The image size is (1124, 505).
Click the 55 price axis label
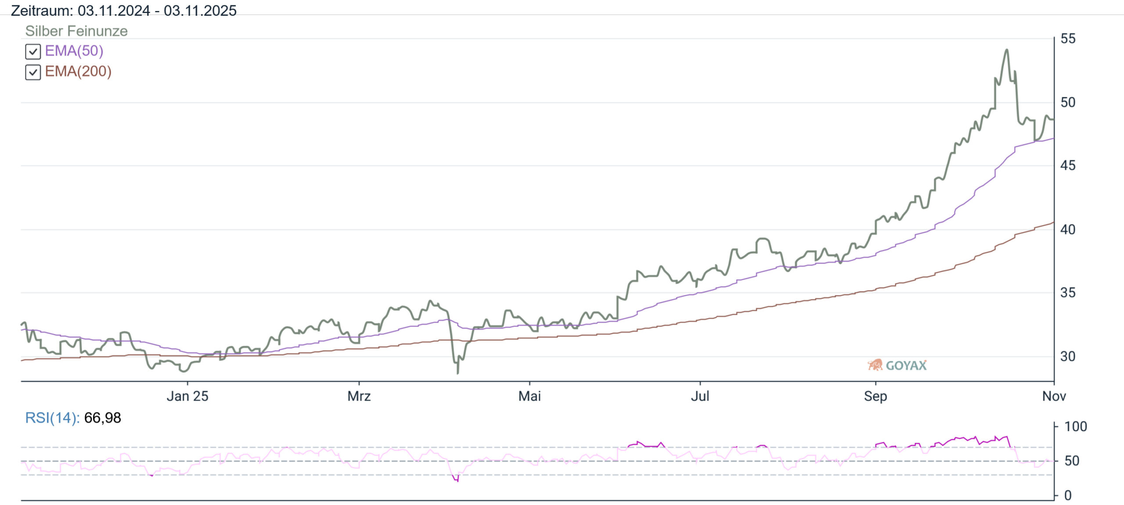click(1068, 39)
